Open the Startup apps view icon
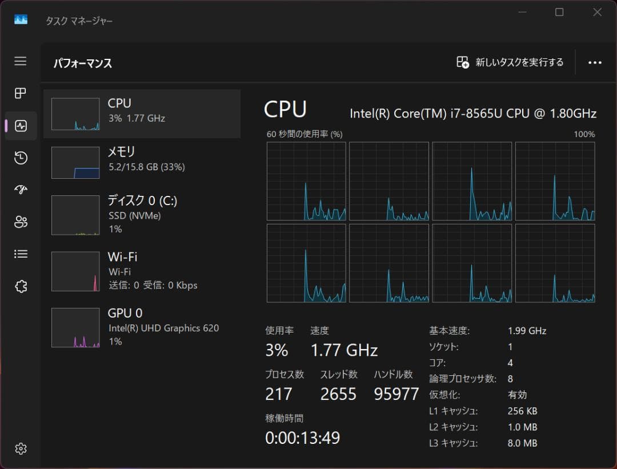Screen dimensions: 617x469 click(x=21, y=190)
